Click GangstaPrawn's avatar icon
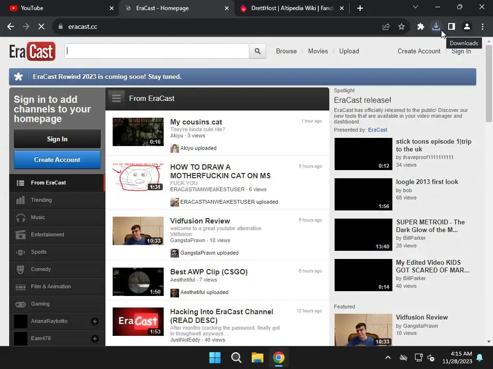493x369 pixels. [x=174, y=253]
